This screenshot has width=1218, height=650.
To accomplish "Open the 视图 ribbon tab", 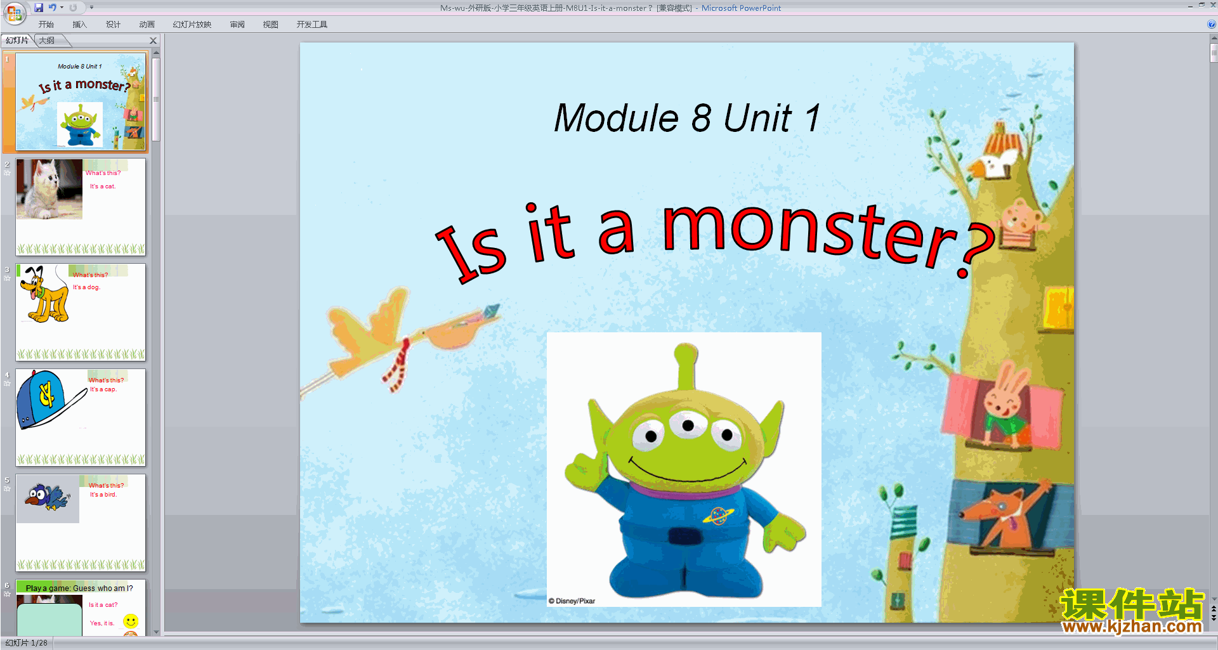I will click(270, 25).
